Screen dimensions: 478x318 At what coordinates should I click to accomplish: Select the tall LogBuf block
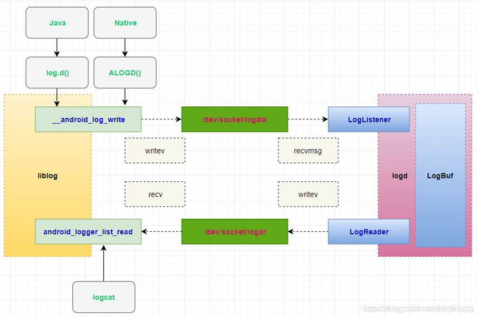pos(440,176)
